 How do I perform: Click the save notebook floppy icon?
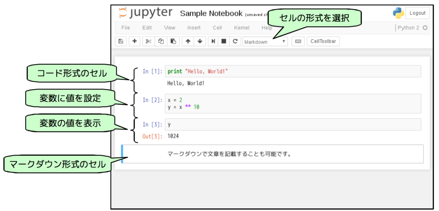[x=120, y=42]
